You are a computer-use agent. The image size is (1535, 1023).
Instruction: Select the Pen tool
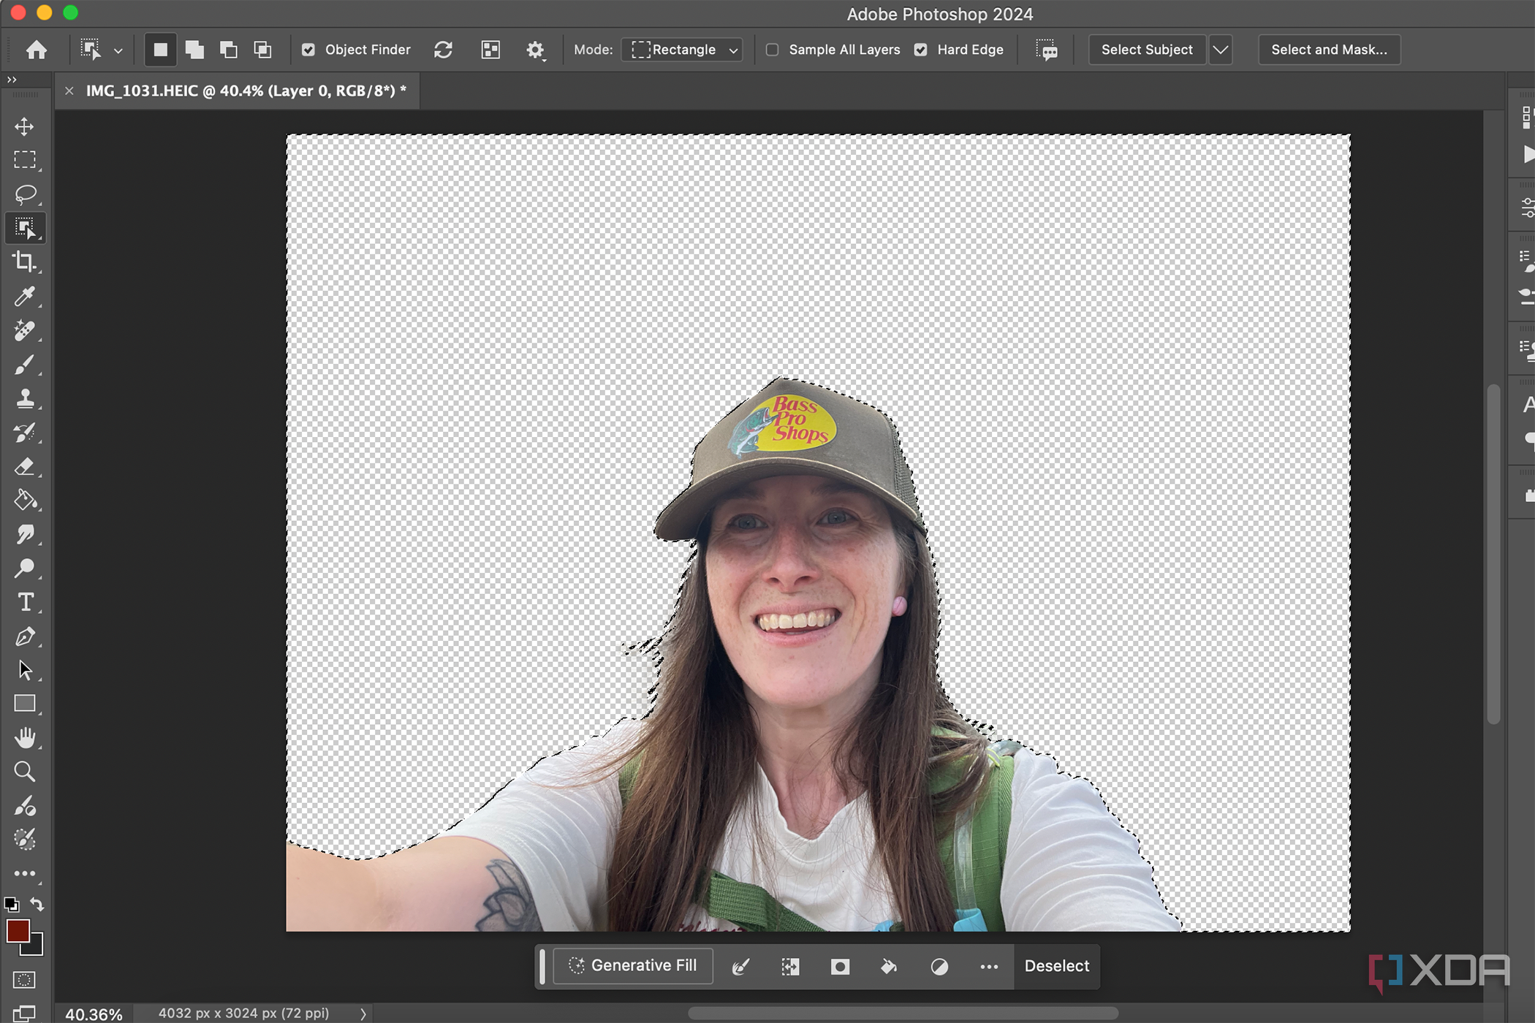pos(25,636)
